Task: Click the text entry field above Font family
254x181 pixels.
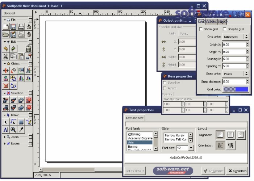Action: (186, 124)
